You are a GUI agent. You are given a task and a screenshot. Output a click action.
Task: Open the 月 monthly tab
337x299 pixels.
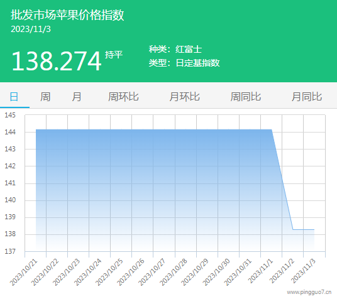click(x=77, y=97)
